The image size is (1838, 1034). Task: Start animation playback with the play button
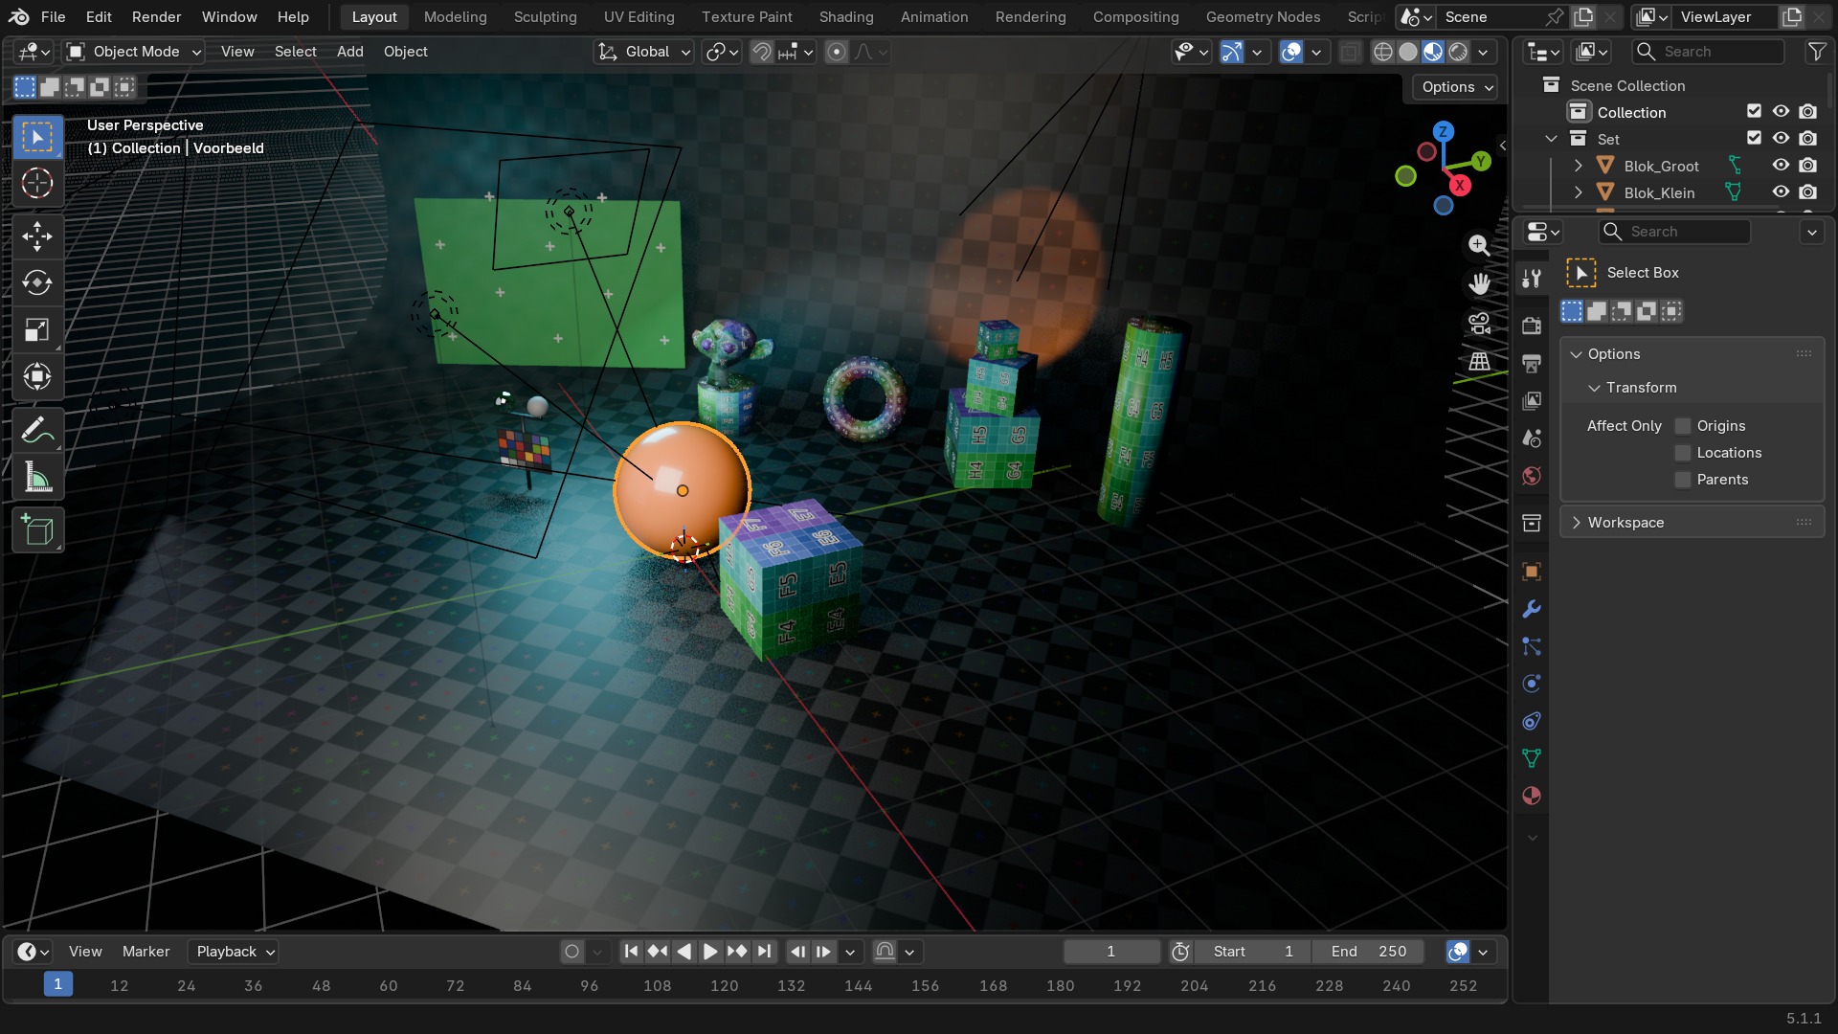[x=710, y=952]
